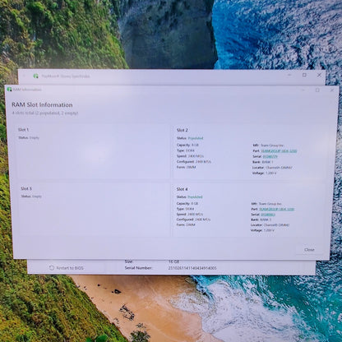Click the back arrow in background window
Viewport: 342px width, 342px height.
(24, 76)
